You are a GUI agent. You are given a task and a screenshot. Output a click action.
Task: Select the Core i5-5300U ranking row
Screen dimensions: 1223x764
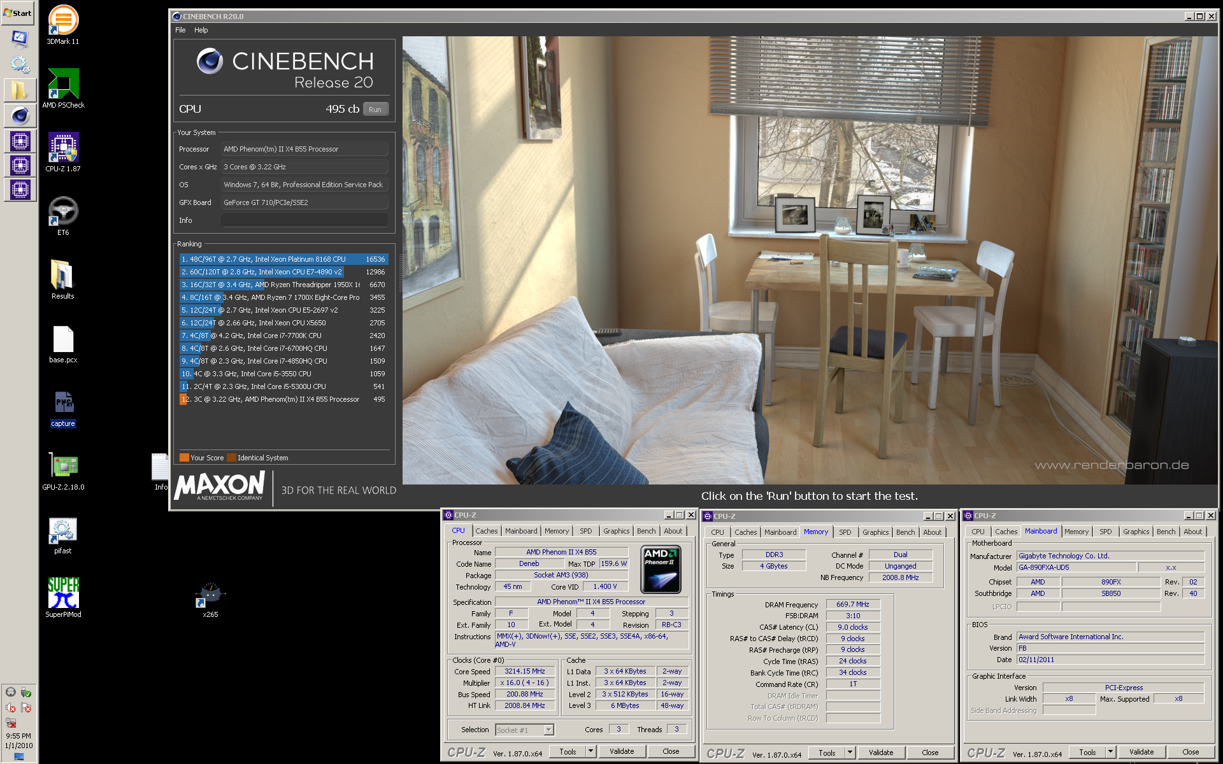click(283, 386)
